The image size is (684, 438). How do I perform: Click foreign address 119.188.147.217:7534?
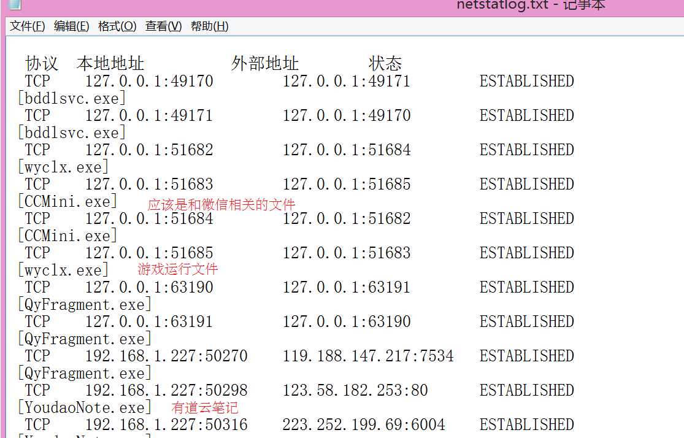click(368, 356)
